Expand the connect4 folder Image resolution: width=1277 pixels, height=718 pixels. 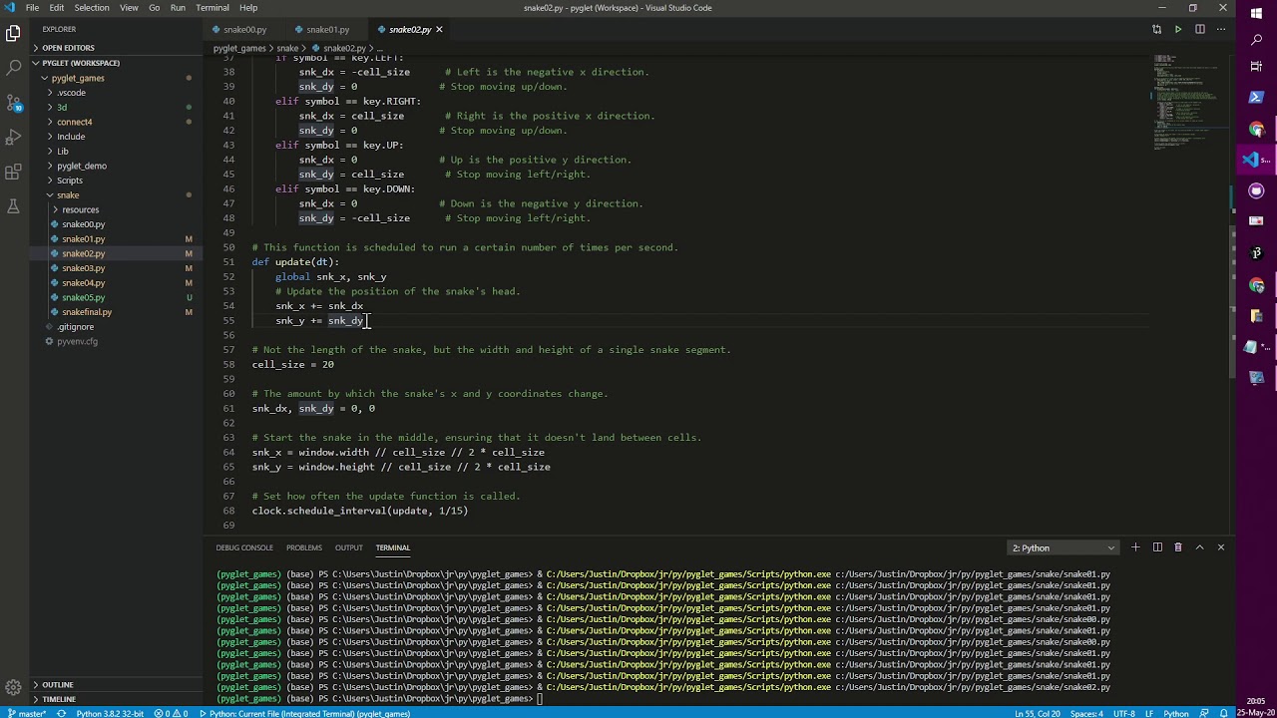[x=74, y=122]
